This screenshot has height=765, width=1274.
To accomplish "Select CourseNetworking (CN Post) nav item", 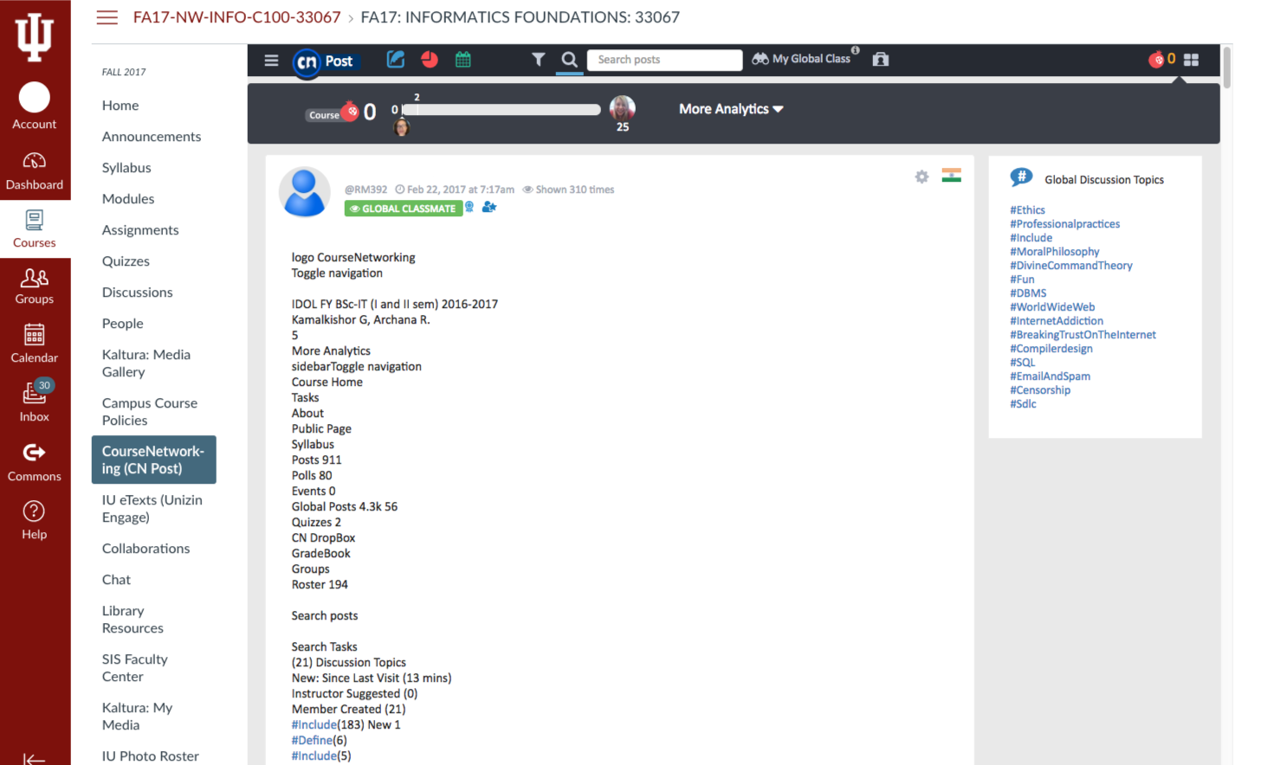I will click(x=153, y=460).
